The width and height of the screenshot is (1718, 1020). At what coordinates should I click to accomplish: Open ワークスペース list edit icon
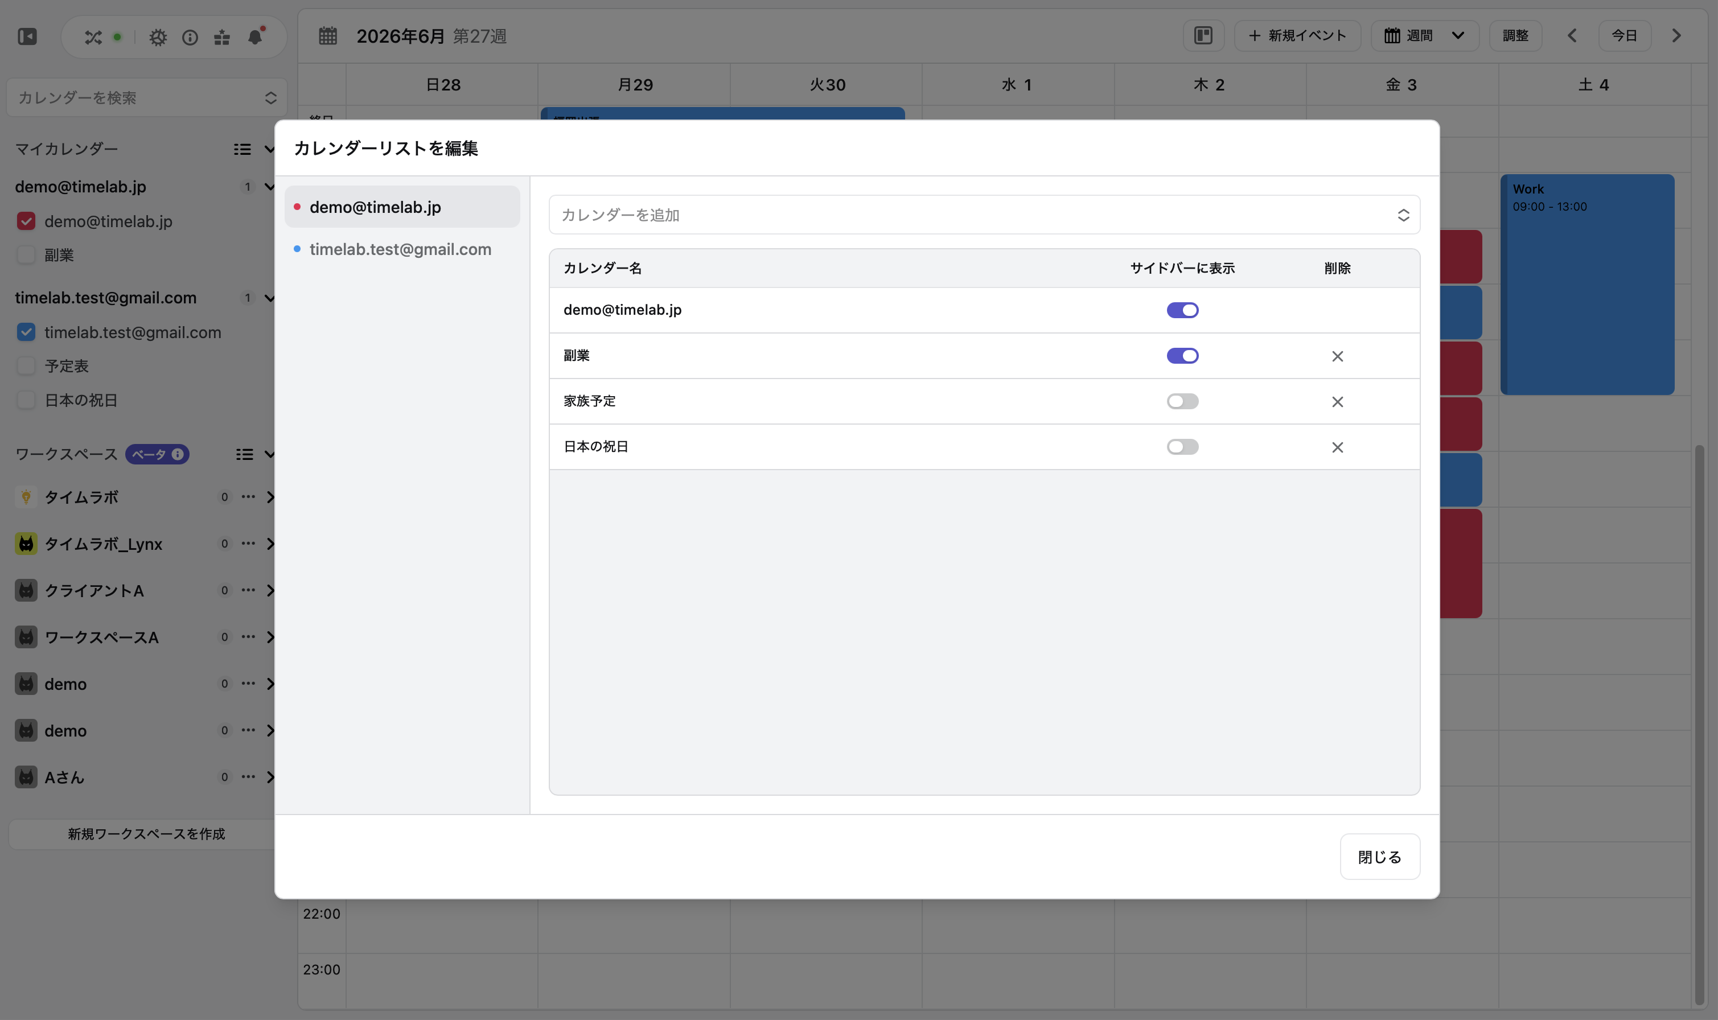click(x=245, y=454)
